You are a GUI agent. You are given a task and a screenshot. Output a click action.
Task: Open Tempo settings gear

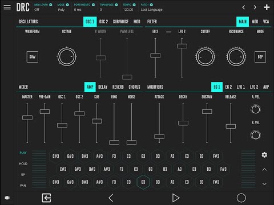point(134,5)
